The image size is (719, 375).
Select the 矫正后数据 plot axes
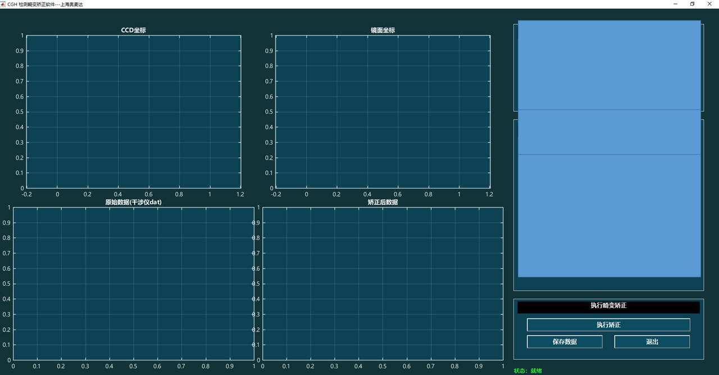[383, 283]
